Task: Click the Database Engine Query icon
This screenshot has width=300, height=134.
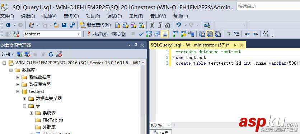Action: pos(118,25)
